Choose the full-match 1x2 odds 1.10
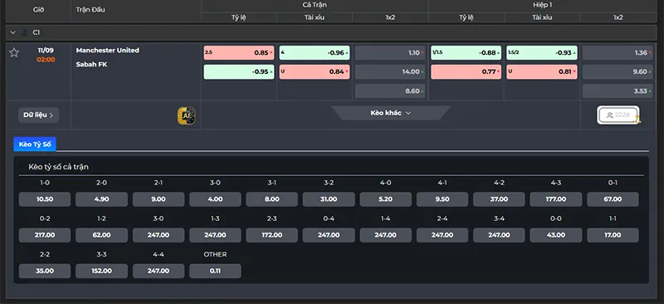664x304 pixels. click(390, 53)
